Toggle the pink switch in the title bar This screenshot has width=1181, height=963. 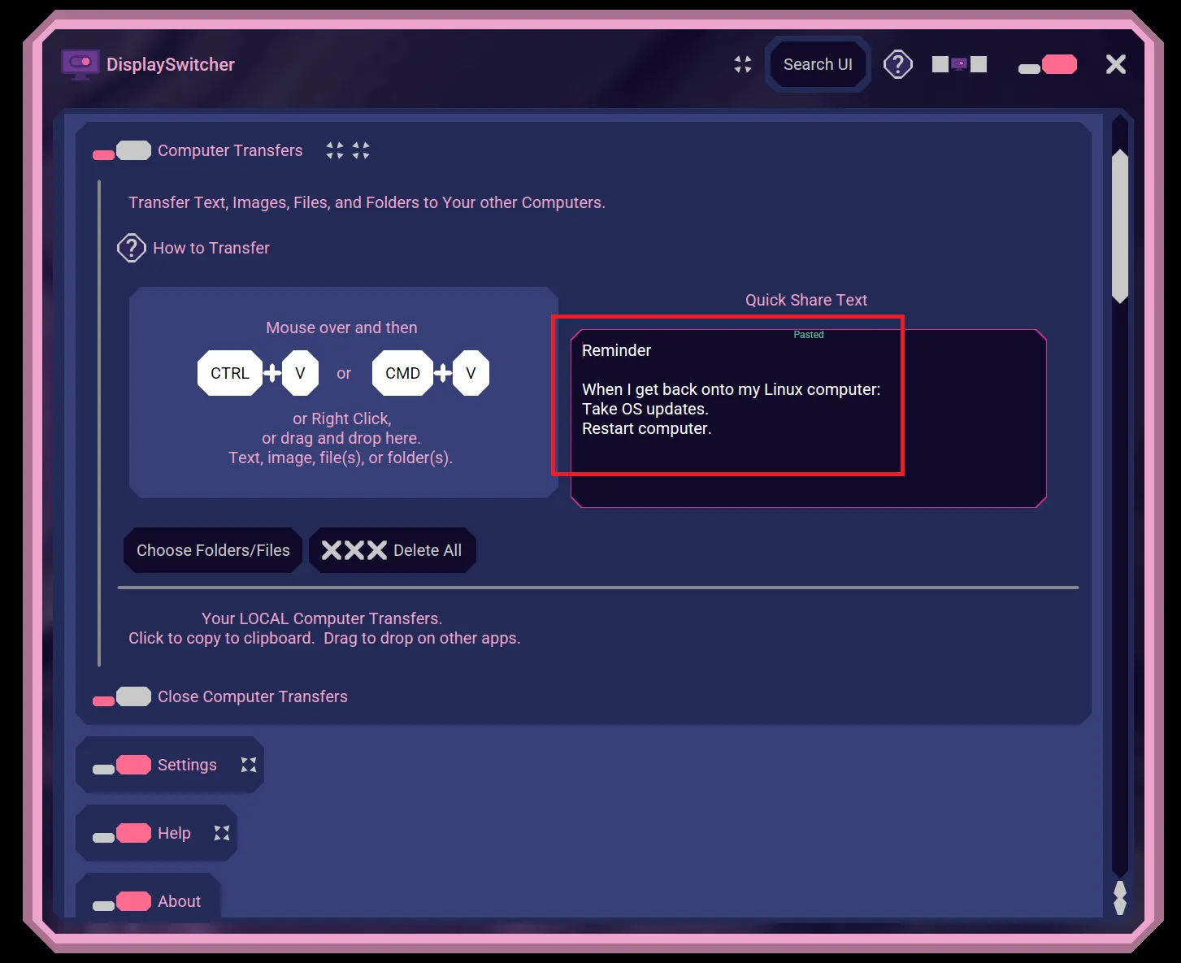[1048, 65]
